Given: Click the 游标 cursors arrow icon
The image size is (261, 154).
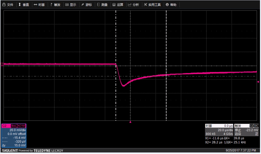Looking at the screenshot, I should (x=83, y=5).
